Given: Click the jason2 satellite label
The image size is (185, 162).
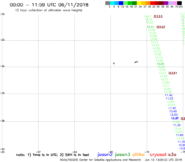Looking at the screenshot, I should [105, 155].
